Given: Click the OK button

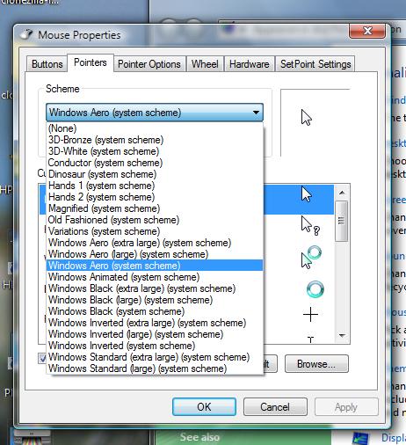Looking at the screenshot, I should click(204, 407).
